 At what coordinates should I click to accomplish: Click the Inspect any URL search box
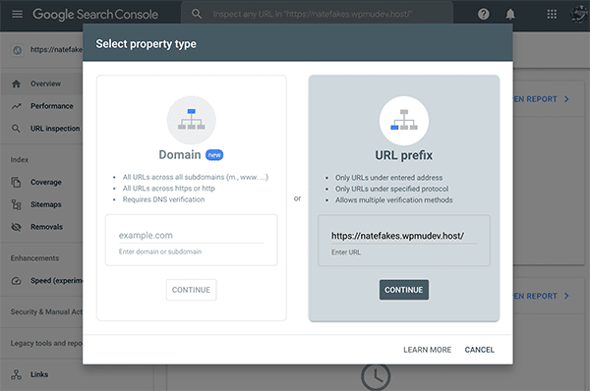(x=317, y=14)
